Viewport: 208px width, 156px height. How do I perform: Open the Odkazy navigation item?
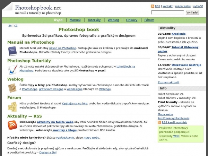click(x=132, y=20)
